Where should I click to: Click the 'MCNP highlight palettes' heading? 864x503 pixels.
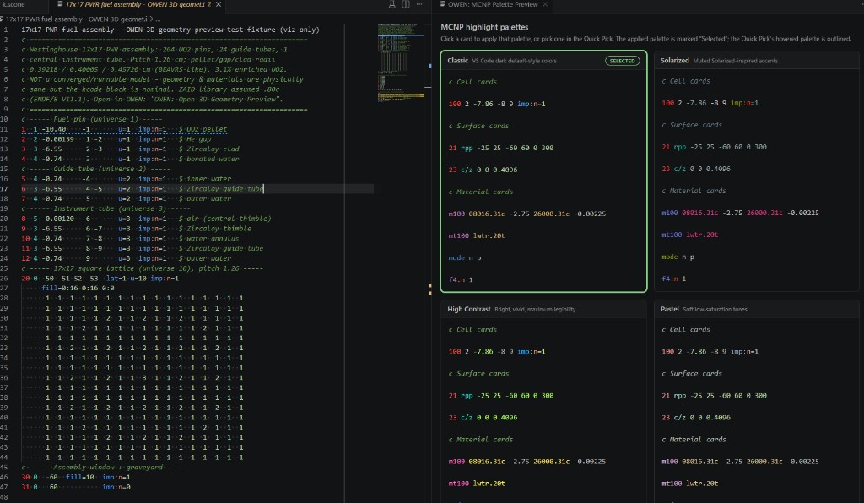(x=484, y=27)
